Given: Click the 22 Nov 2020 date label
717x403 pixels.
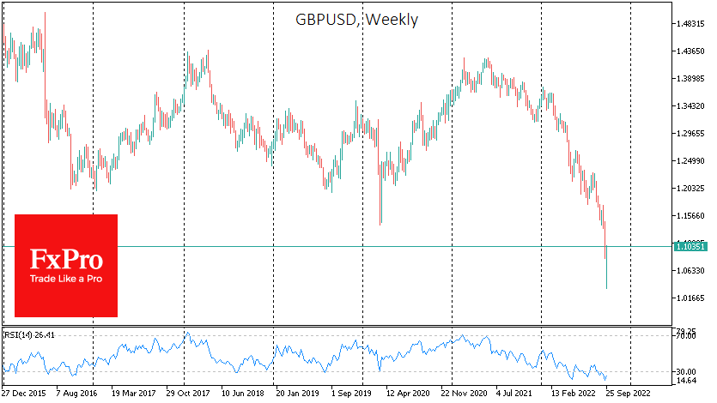Looking at the screenshot, I should 465,393.
